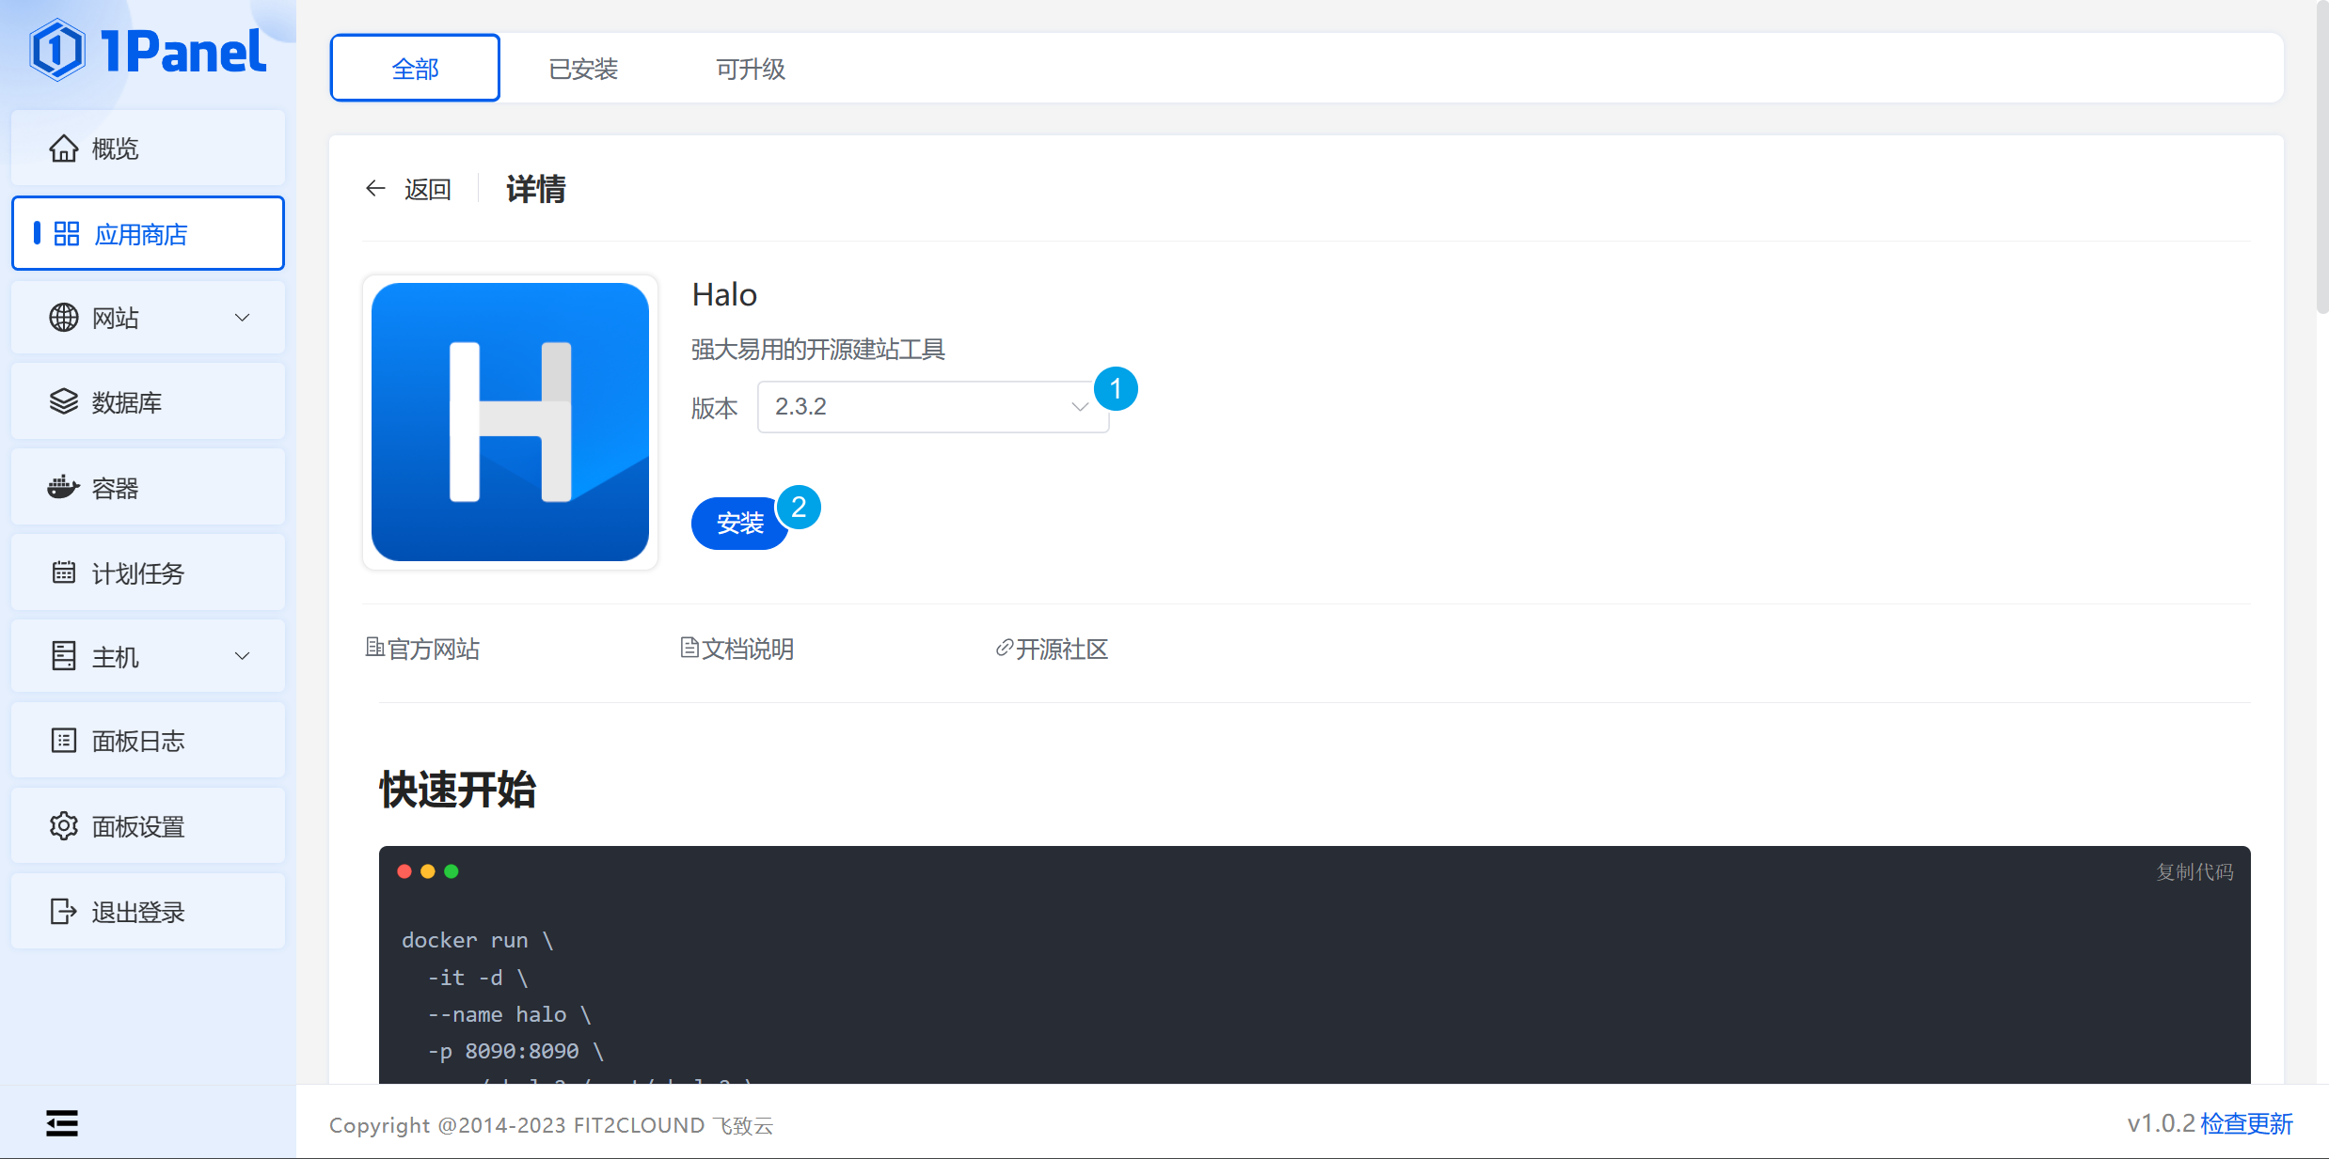Click the '-p 8090:8090' code line

click(515, 1051)
